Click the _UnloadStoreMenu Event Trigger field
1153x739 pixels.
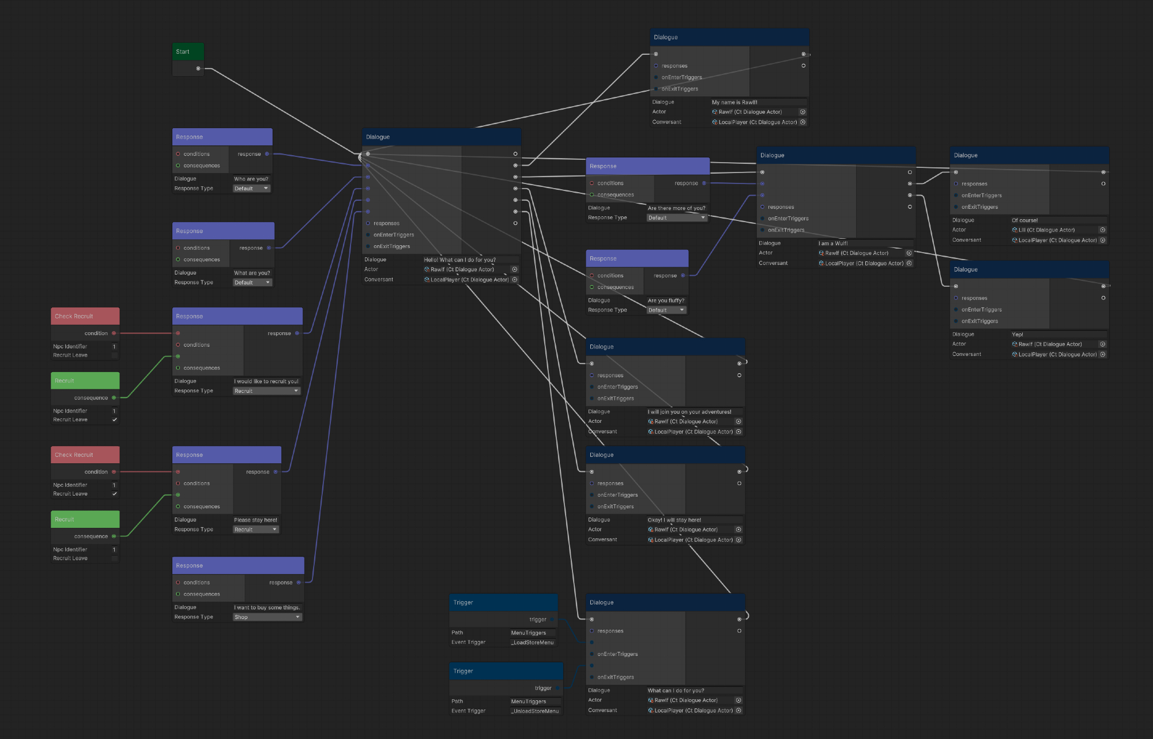click(534, 711)
